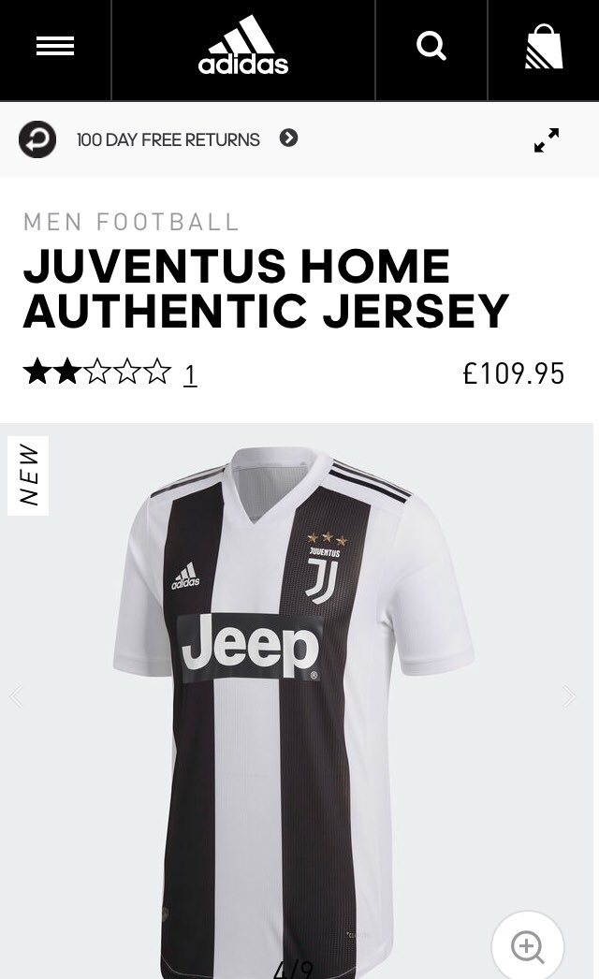This screenshot has width=599, height=979.
Task: Open the 100 DAY FREE RETURNS link
Action: (168, 139)
